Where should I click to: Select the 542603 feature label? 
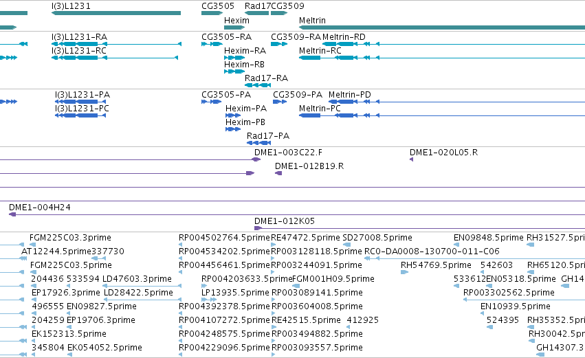click(x=496, y=265)
